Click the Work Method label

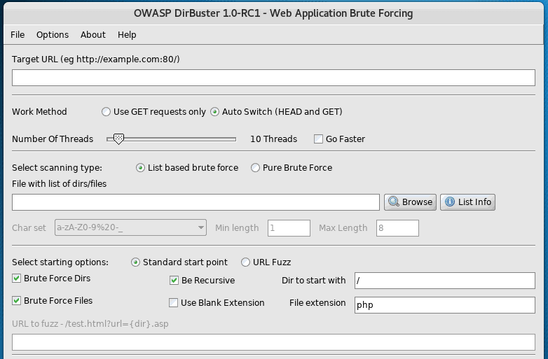pyautogui.click(x=39, y=112)
